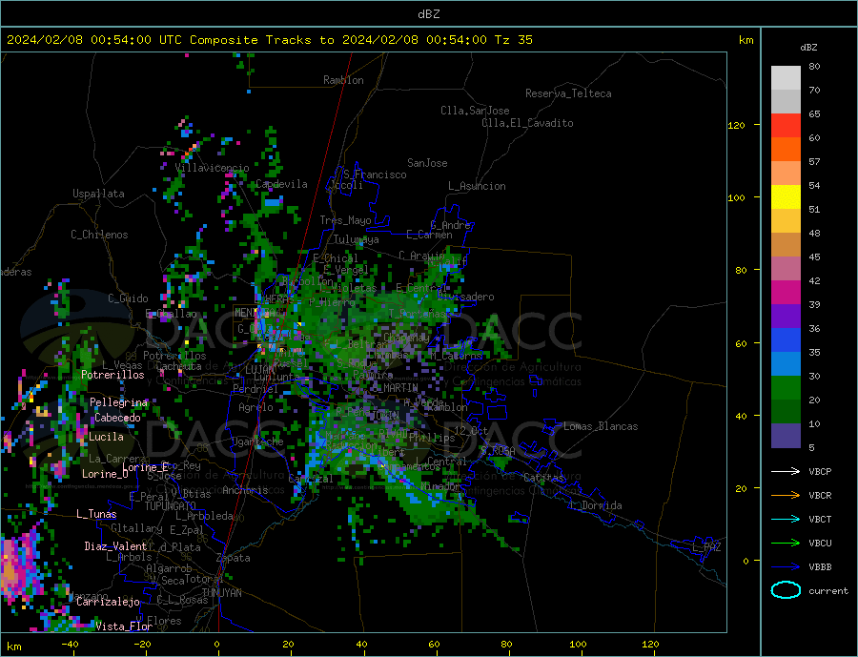This screenshot has height=657, width=858.
Task: Select the brown 45-48 dBZ color band
Action: (x=786, y=245)
